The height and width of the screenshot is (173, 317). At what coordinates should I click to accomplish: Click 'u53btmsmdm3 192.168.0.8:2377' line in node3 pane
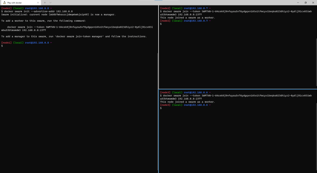click(181, 99)
